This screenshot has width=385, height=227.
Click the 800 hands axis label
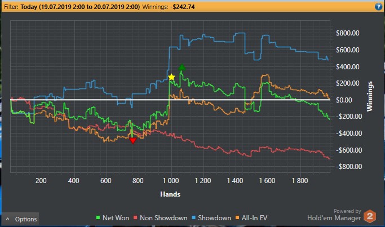138,181
